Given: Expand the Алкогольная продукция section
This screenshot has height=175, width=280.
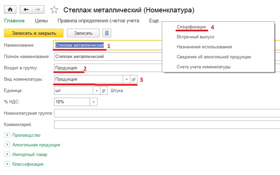Looking at the screenshot, I should point(7,145).
